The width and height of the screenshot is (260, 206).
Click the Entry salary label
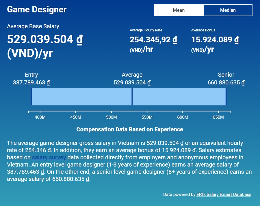[x=31, y=75]
